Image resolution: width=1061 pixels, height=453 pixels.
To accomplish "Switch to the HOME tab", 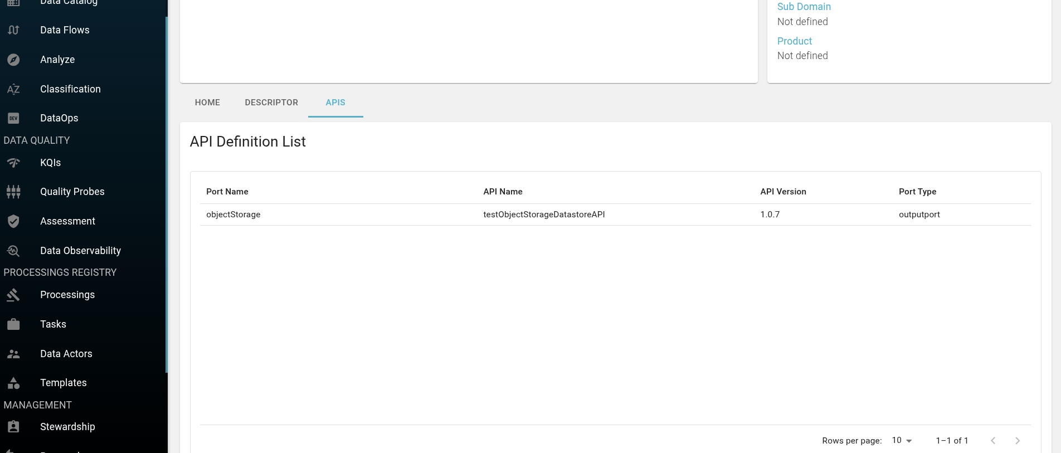I will 207,103.
